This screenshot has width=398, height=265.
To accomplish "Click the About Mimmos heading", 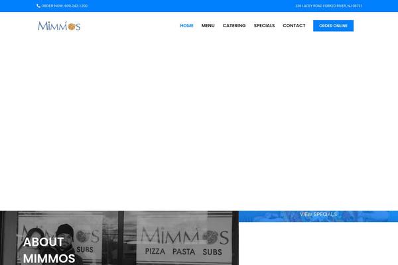I will (x=49, y=250).
